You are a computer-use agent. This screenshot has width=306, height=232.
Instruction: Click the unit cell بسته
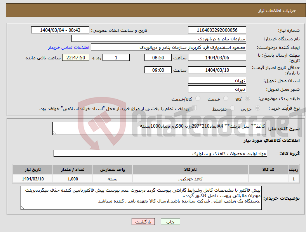(x=113, y=179)
